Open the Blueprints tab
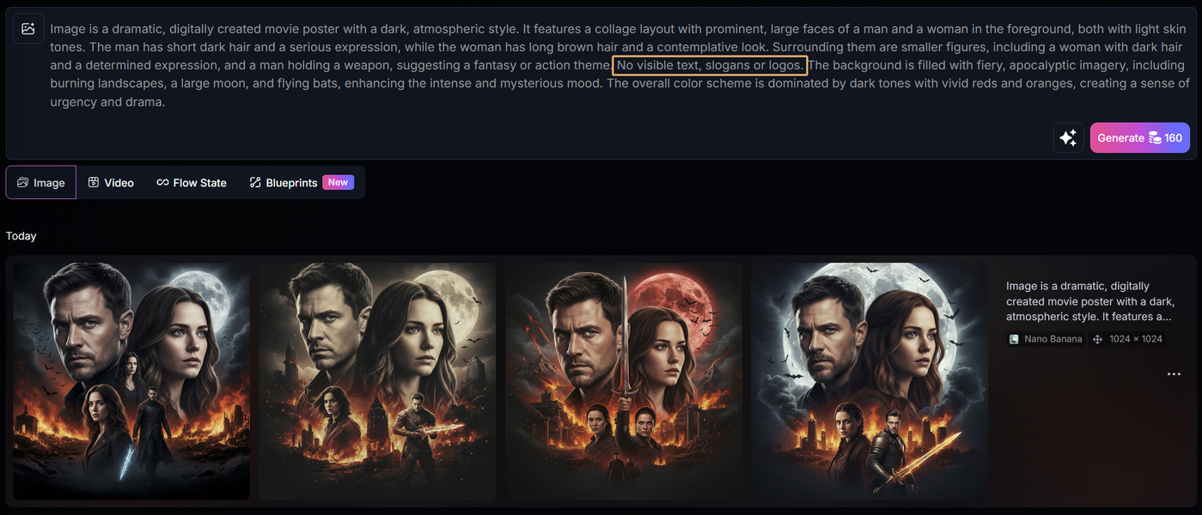The image size is (1202, 515). click(284, 183)
